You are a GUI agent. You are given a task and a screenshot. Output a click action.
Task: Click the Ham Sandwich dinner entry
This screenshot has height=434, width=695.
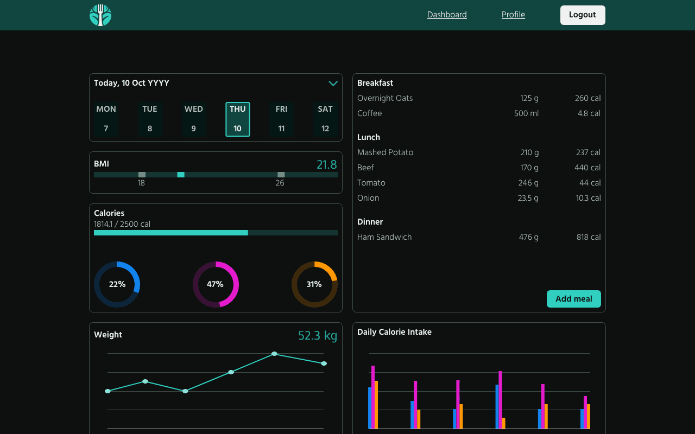(x=479, y=237)
